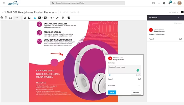
Task: Open the comment box tool dropdown arrow
Action: (48, 18)
